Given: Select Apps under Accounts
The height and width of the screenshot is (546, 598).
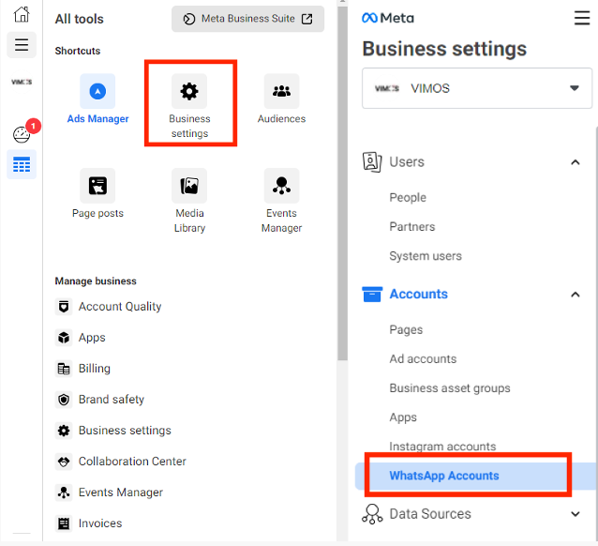Looking at the screenshot, I should pyautogui.click(x=403, y=417).
